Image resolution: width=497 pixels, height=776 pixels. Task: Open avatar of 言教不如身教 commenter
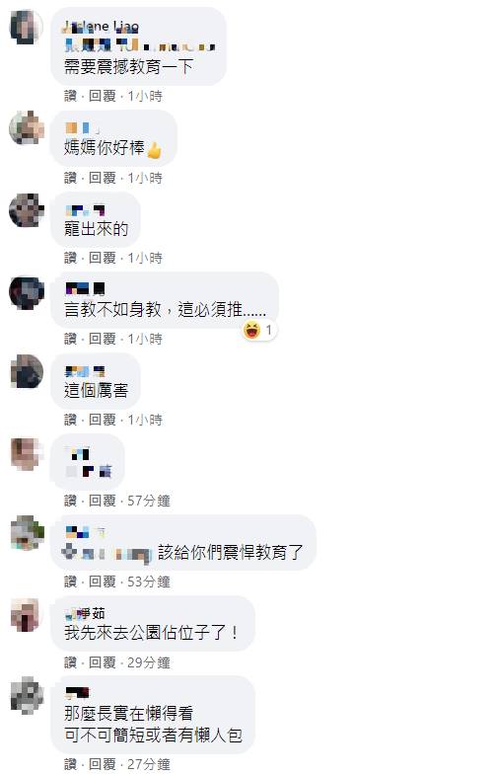tap(27, 292)
